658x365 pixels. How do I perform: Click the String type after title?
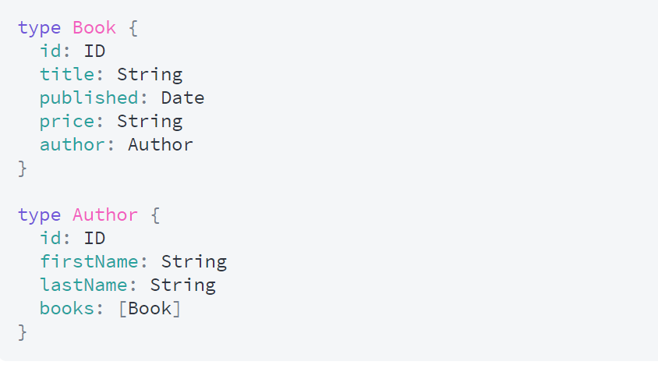click(x=150, y=75)
